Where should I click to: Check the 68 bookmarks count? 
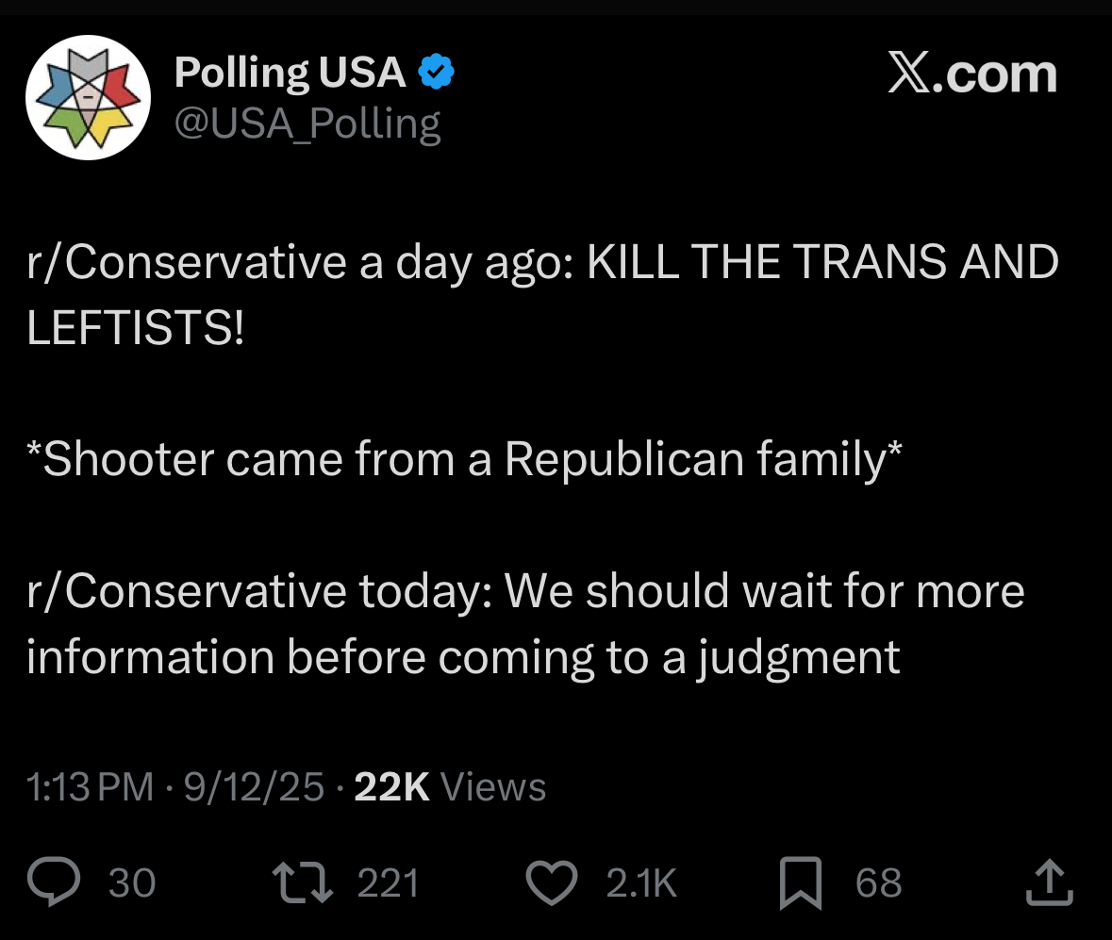point(879,883)
